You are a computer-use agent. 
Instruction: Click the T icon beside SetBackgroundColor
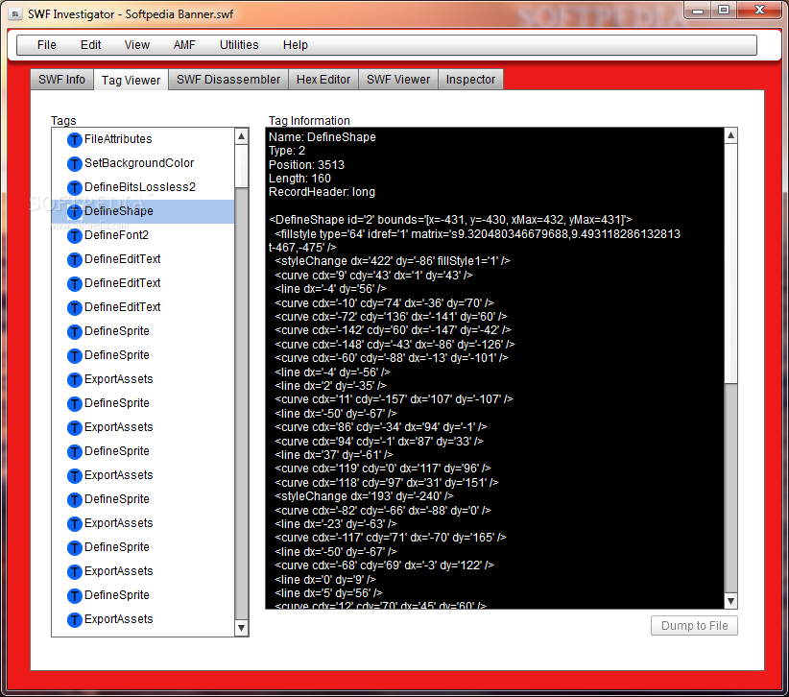point(75,163)
